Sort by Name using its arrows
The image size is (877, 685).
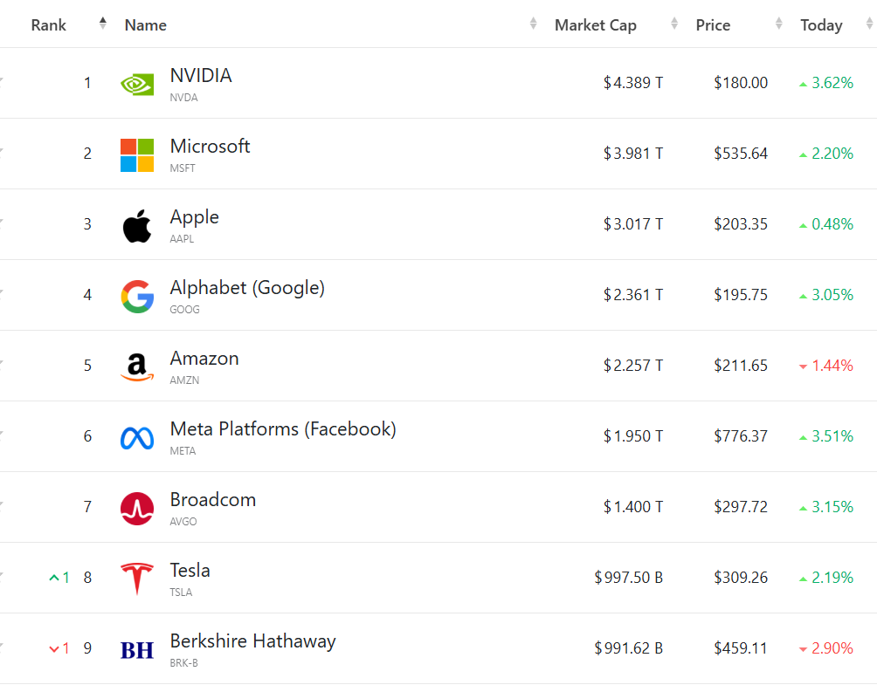534,24
